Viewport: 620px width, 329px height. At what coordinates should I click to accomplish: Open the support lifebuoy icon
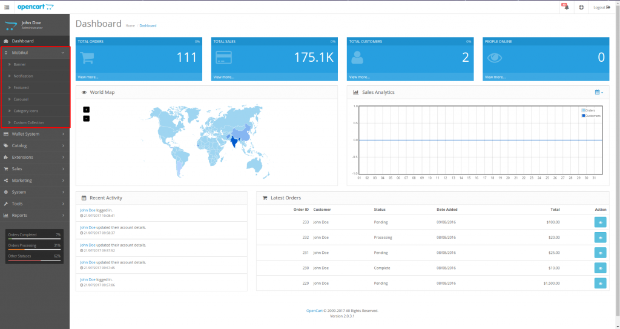(581, 7)
